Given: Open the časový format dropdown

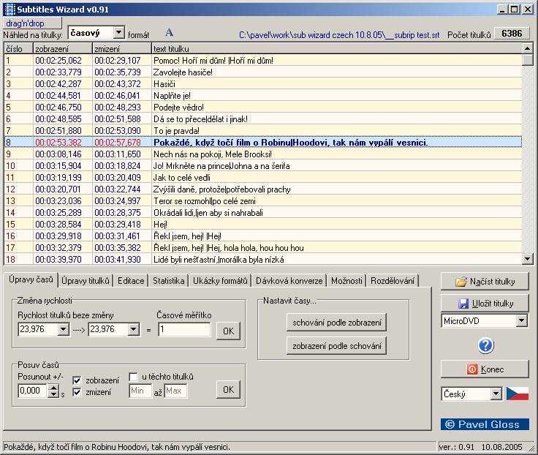Looking at the screenshot, I should 118,33.
